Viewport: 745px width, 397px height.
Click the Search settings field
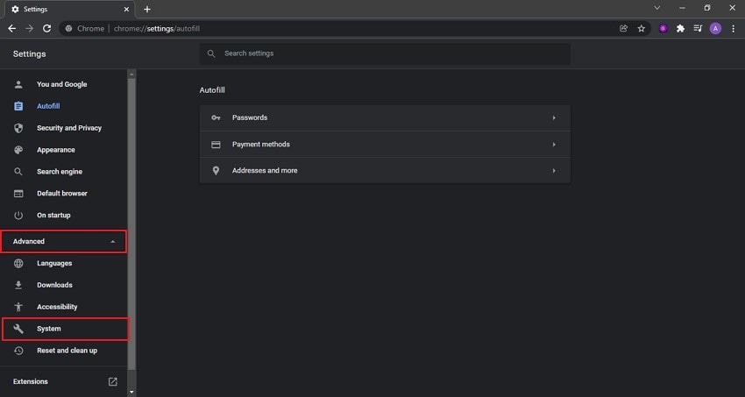click(386, 53)
